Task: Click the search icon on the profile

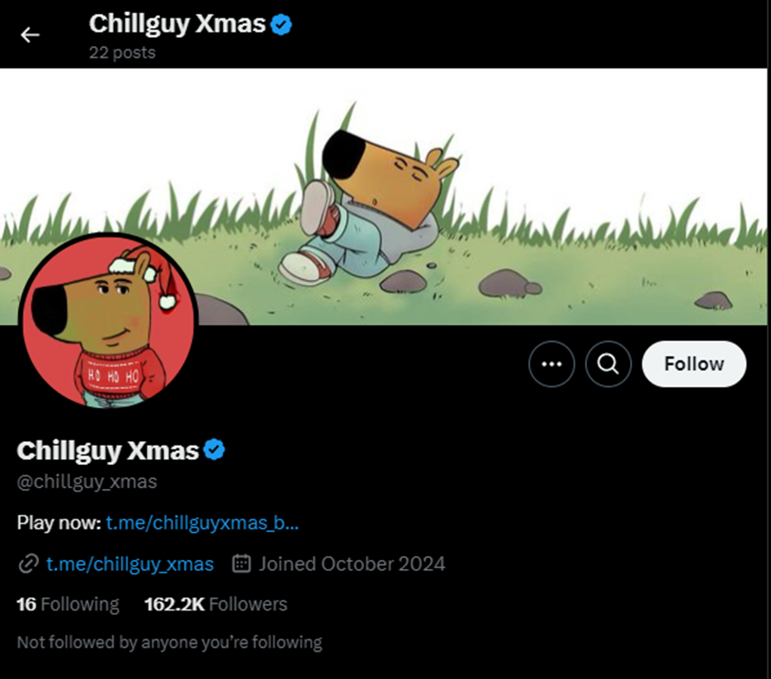Action: [608, 363]
